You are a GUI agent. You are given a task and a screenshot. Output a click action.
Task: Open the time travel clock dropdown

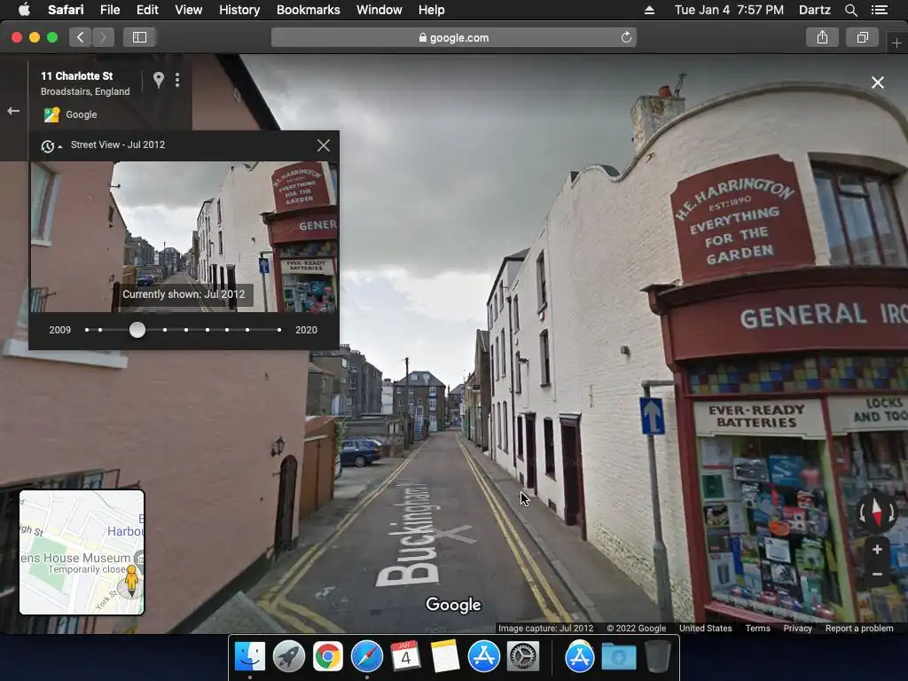(51, 146)
